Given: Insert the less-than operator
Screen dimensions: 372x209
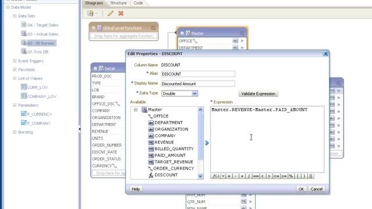Looking at the screenshot, I should tap(262, 176).
